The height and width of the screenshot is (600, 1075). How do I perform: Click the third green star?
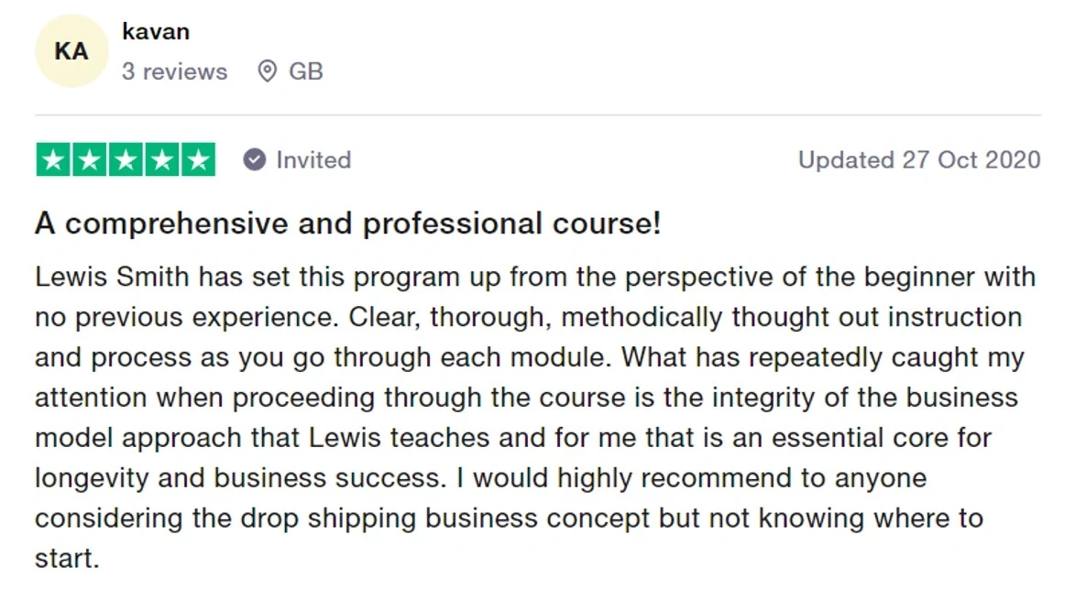tap(126, 160)
